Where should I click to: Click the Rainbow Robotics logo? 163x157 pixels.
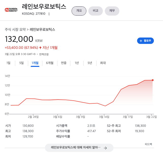(11, 10)
